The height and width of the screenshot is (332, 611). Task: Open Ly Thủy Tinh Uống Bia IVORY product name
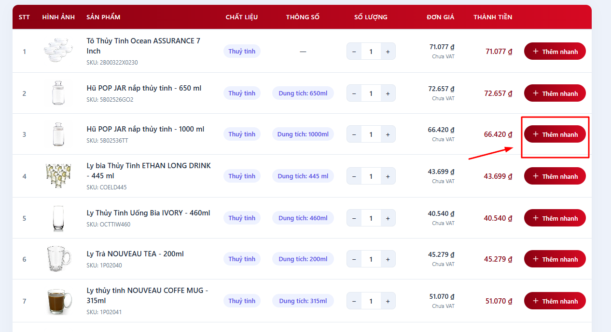click(148, 213)
